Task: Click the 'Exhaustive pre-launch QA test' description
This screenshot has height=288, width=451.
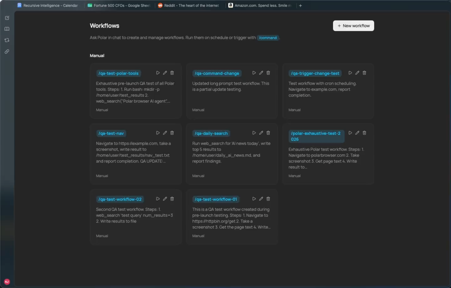Action: pyautogui.click(x=135, y=92)
